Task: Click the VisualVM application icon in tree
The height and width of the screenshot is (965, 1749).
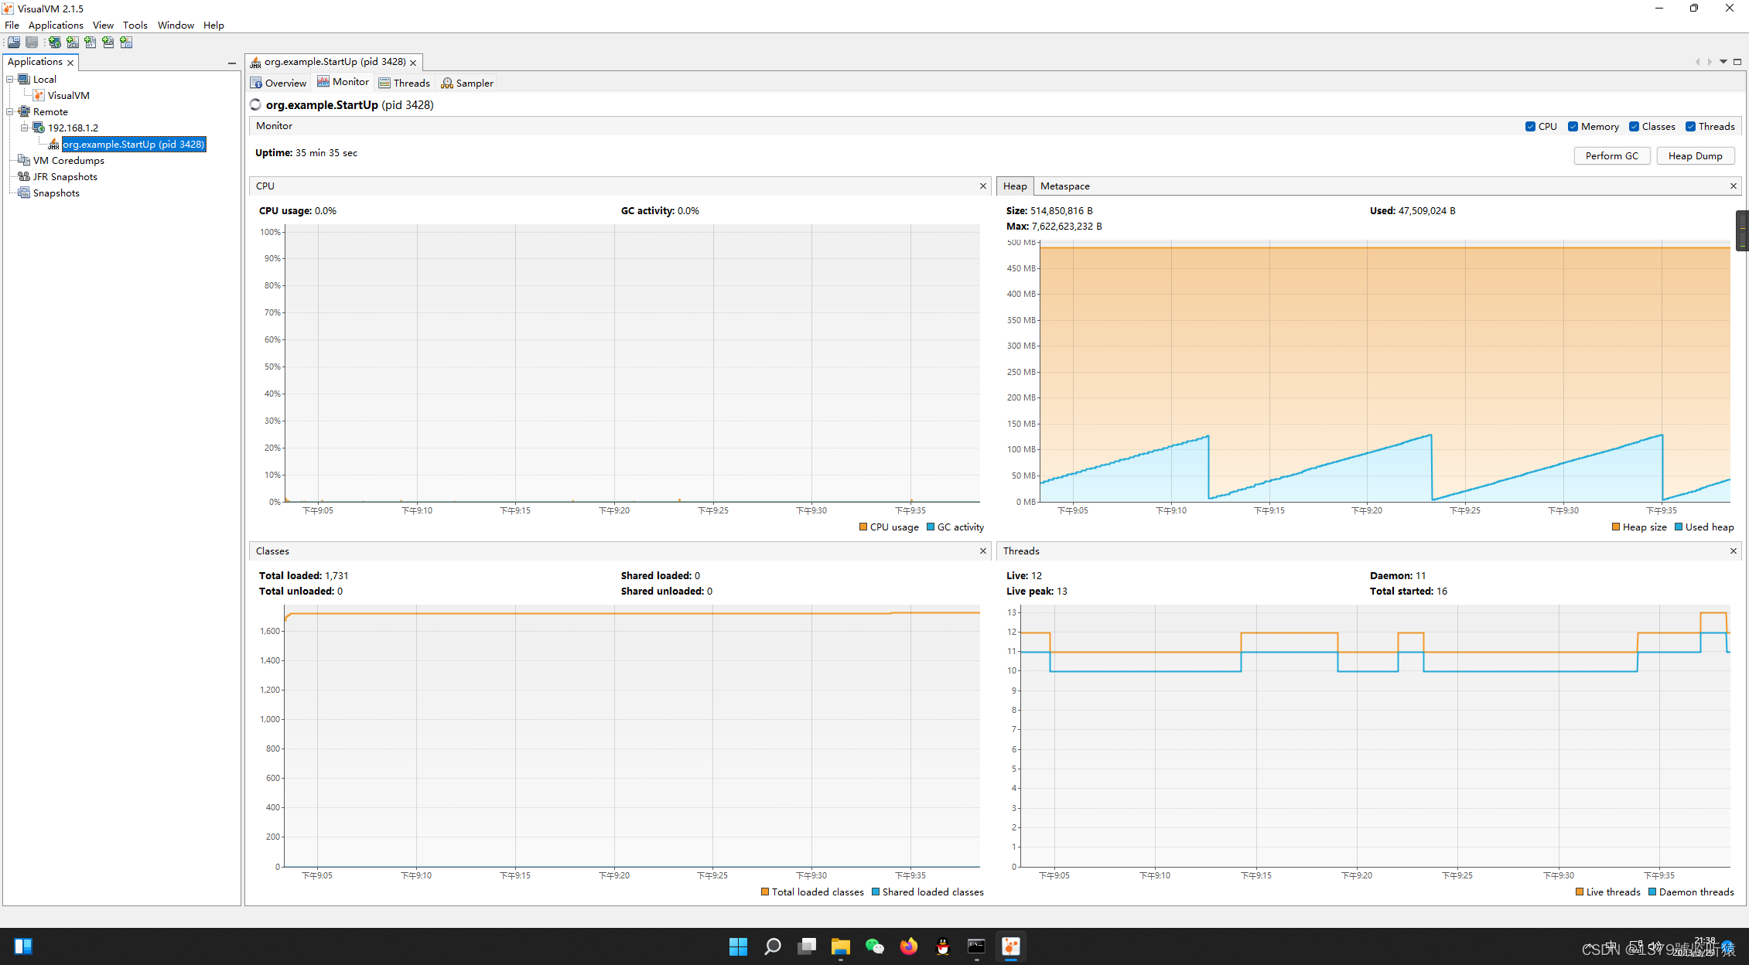Action: tap(39, 95)
